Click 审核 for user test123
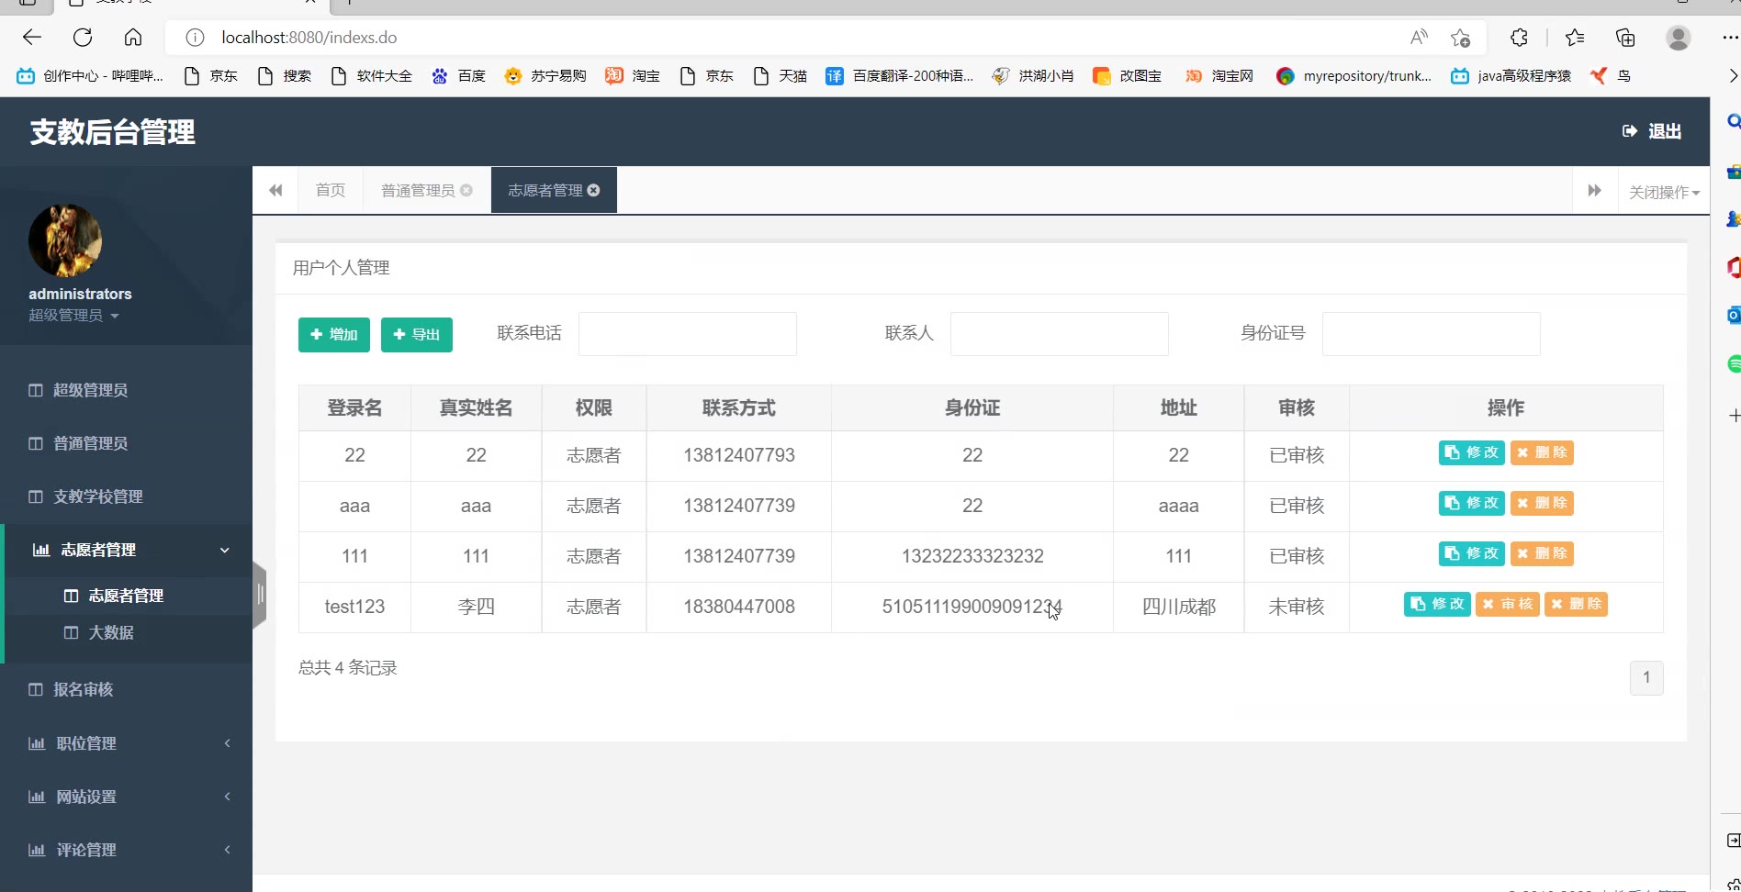This screenshot has width=1741, height=892. [x=1508, y=604]
